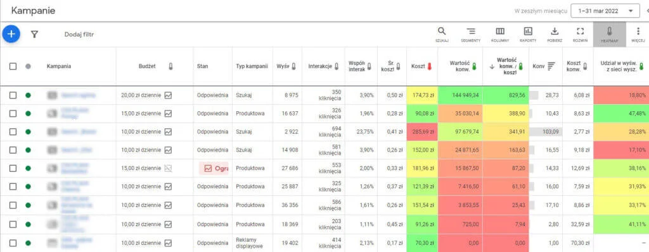The height and width of the screenshot is (252, 649).
Task: Open the 1–31 mar 2022 date dropdown
Action: 605,11
